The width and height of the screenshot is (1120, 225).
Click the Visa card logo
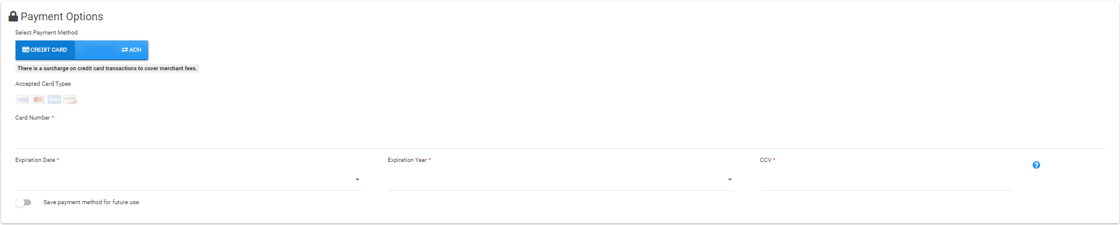click(x=23, y=99)
